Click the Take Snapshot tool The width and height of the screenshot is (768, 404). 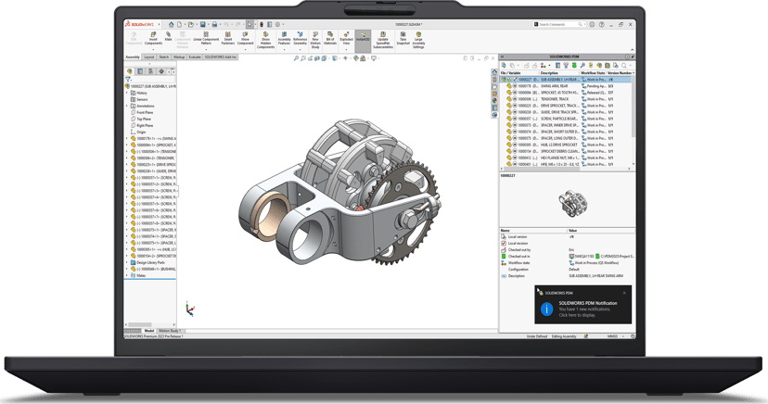tap(403, 38)
